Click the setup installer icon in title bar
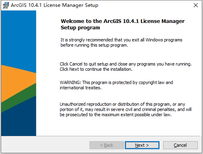 [x=6, y=5]
